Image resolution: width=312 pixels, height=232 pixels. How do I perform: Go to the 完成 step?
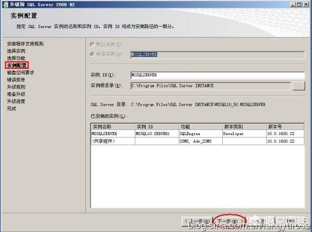point(11,108)
